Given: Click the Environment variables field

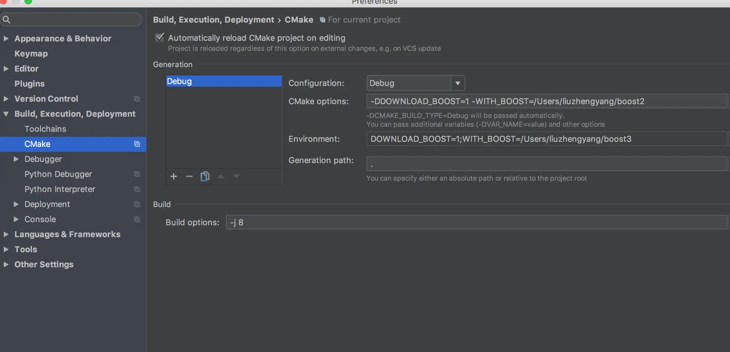Looking at the screenshot, I should tap(546, 139).
